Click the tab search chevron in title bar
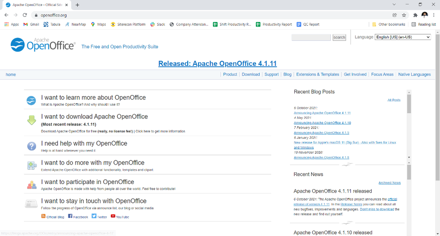The width and height of the screenshot is (440, 236). click(x=394, y=4)
